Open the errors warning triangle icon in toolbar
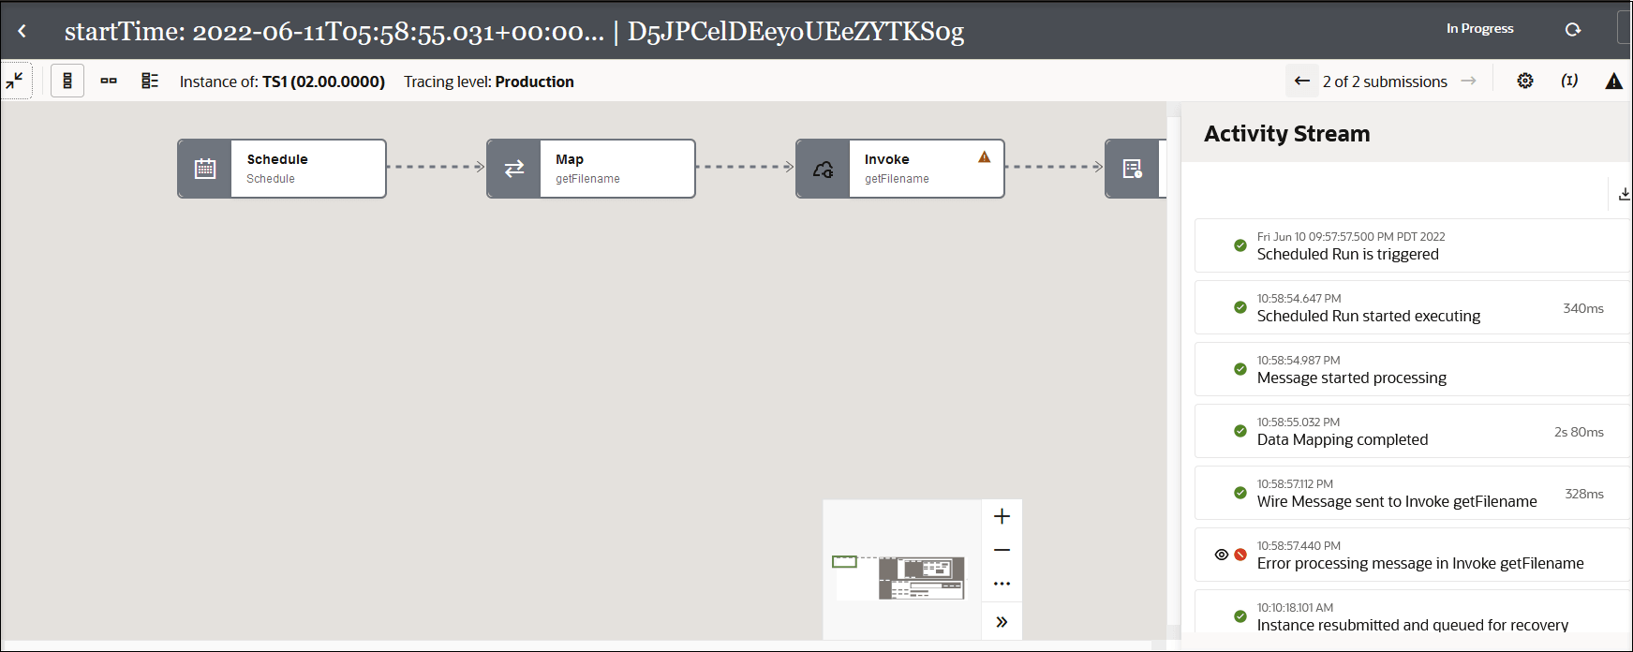 click(x=1613, y=81)
